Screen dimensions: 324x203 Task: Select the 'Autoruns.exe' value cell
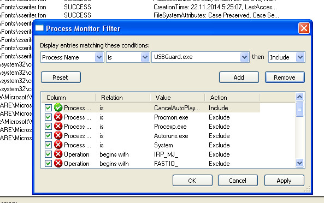[171, 136]
